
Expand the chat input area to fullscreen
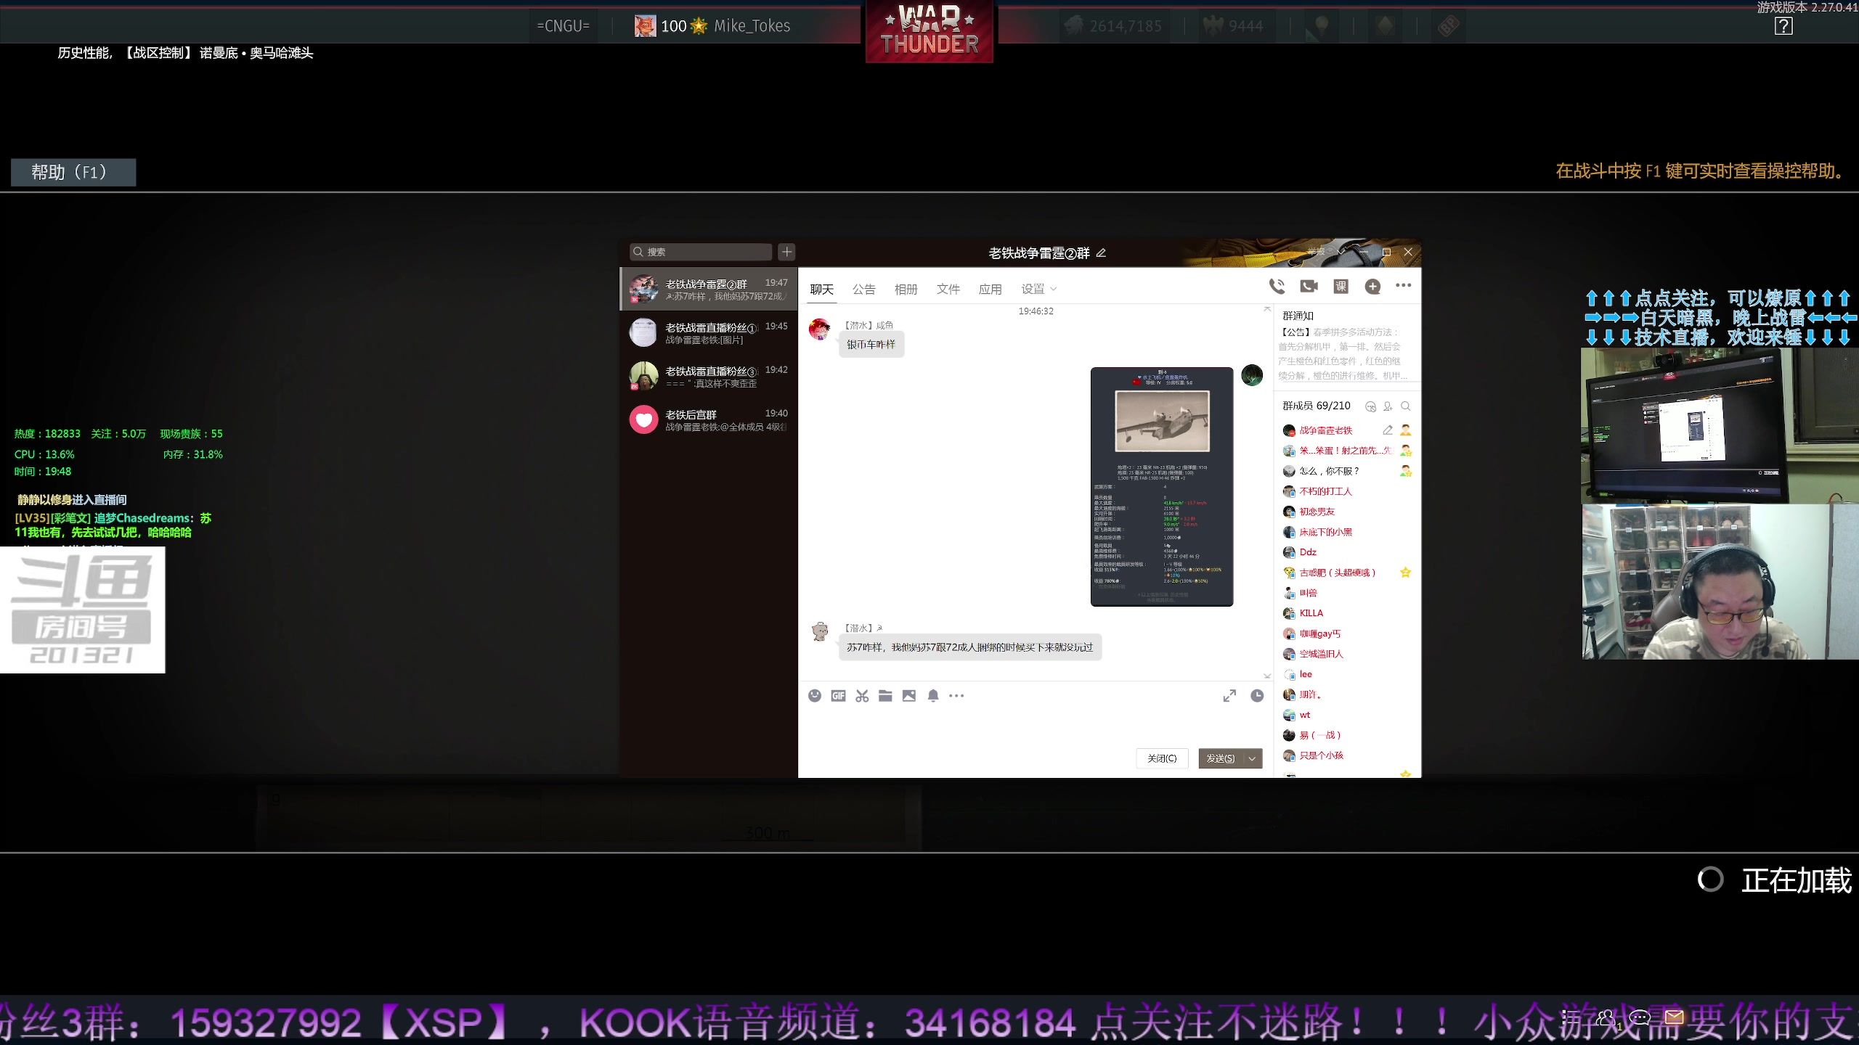(x=1229, y=695)
